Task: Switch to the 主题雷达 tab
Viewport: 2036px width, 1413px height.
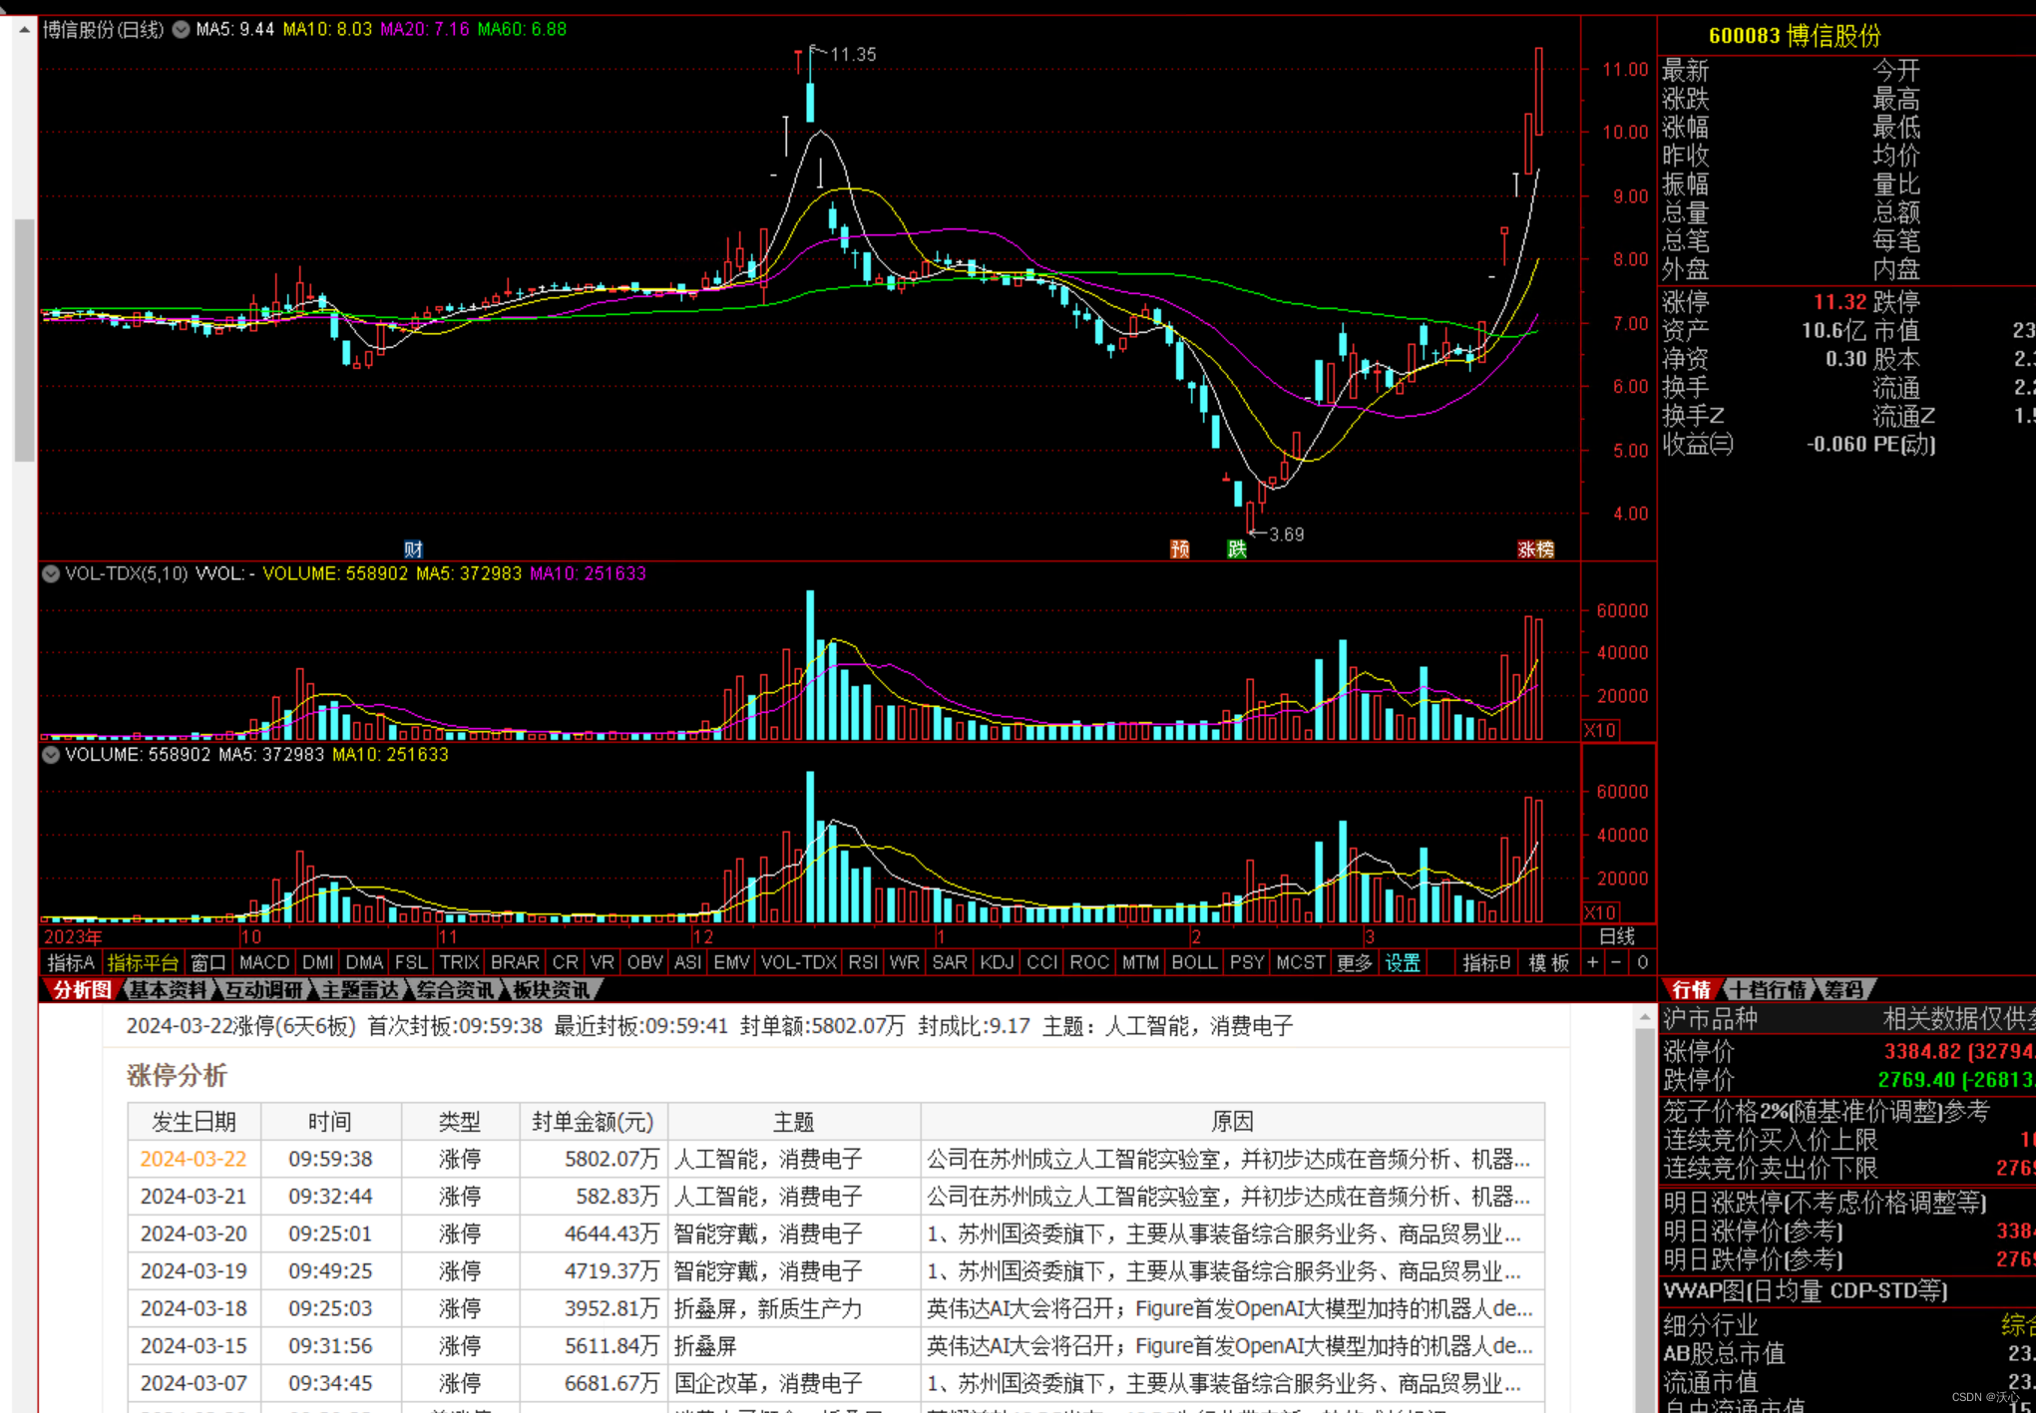Action: (359, 989)
